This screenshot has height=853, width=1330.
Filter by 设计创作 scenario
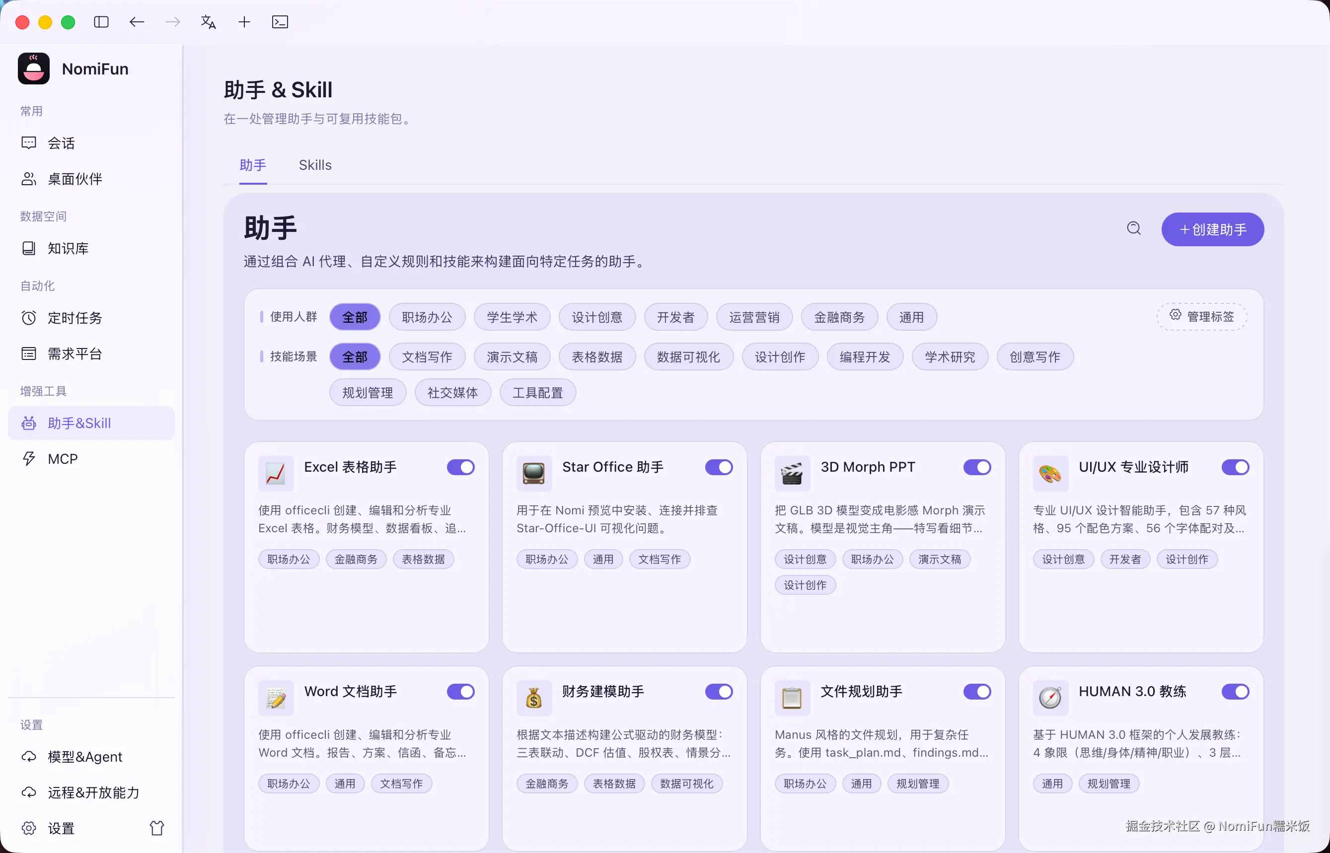(x=780, y=356)
